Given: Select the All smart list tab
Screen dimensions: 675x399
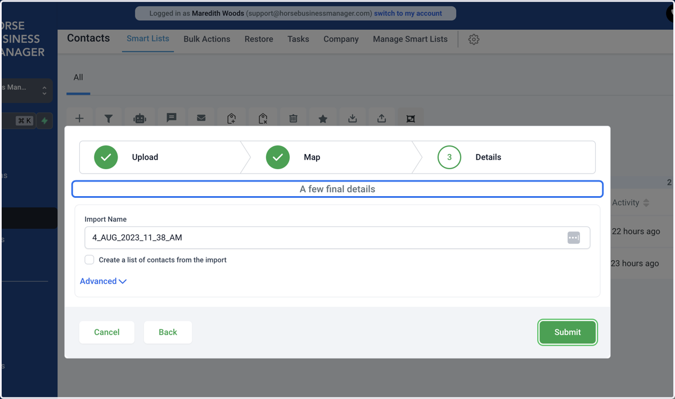Looking at the screenshot, I should pyautogui.click(x=78, y=77).
